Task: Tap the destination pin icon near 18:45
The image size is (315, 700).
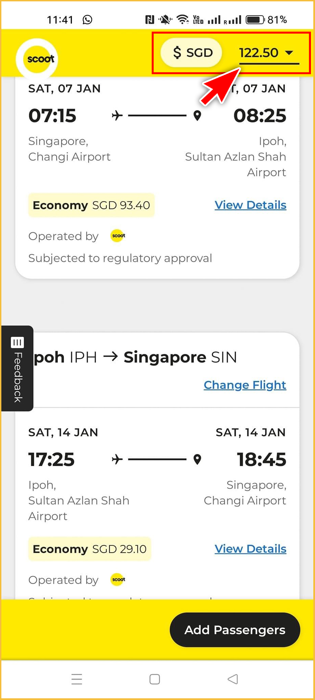Action: (197, 459)
